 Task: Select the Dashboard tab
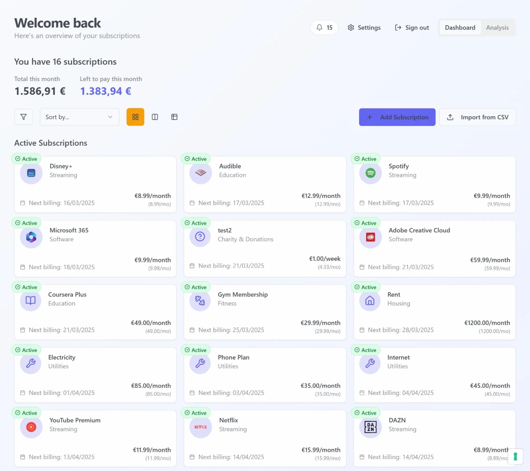[x=460, y=28]
